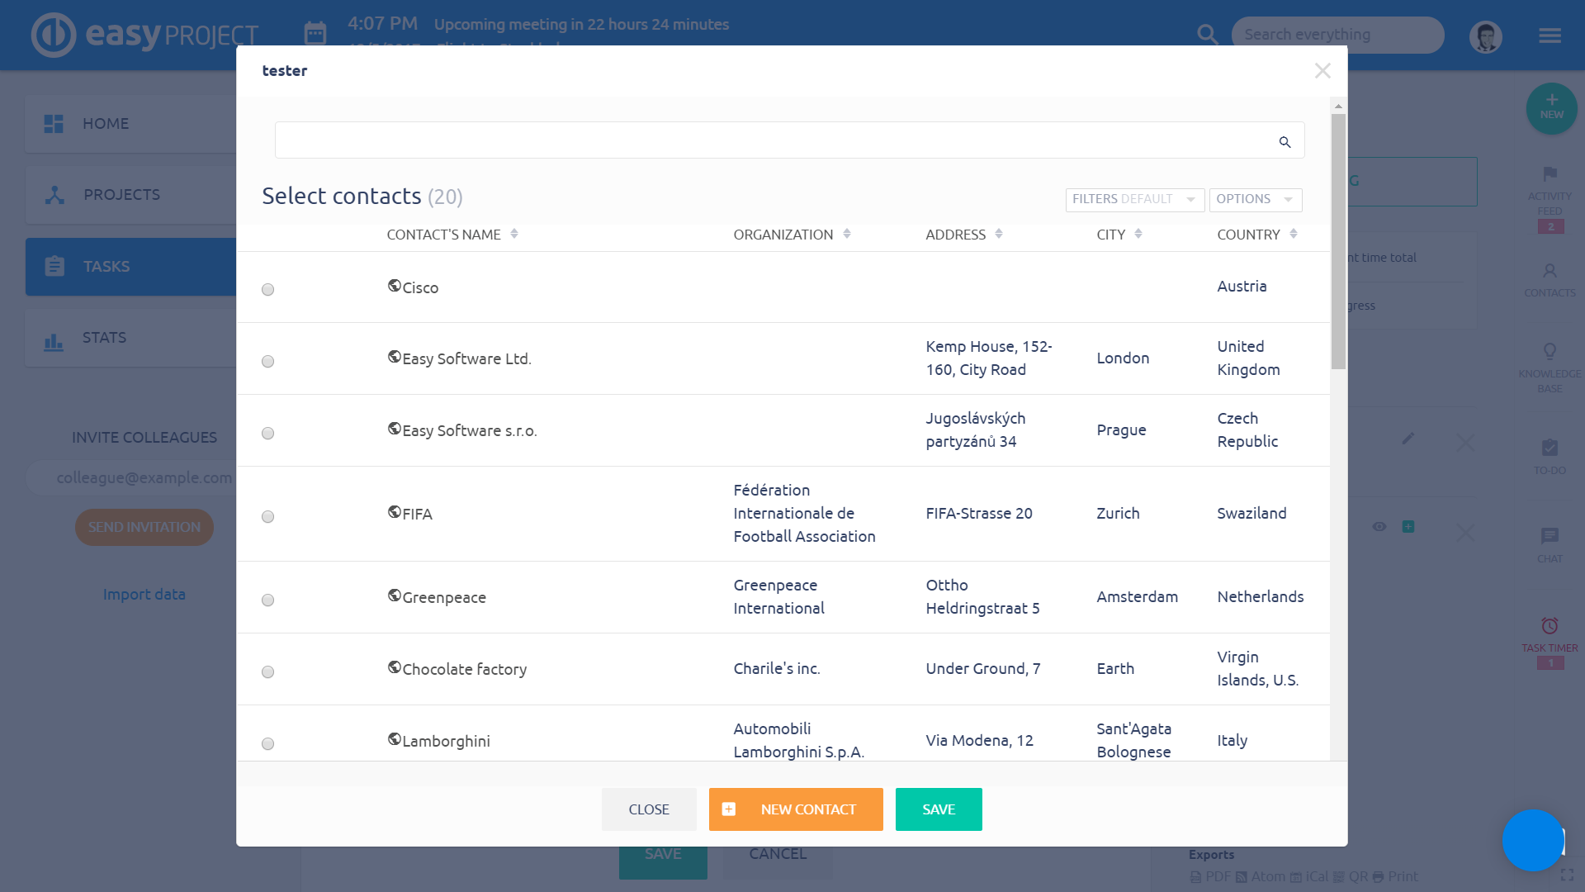
Task: Click the pencil edit icon behind dialog
Action: (x=1408, y=439)
